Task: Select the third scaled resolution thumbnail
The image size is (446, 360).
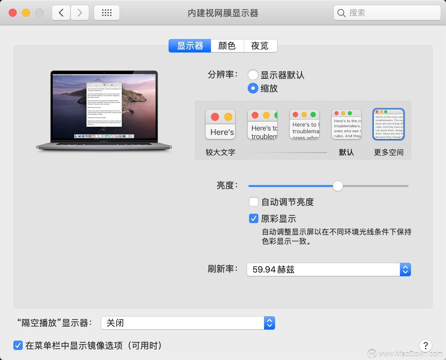Action: point(304,124)
